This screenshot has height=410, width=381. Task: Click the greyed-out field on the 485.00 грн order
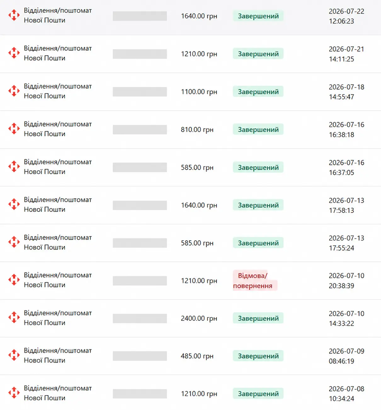140,356
